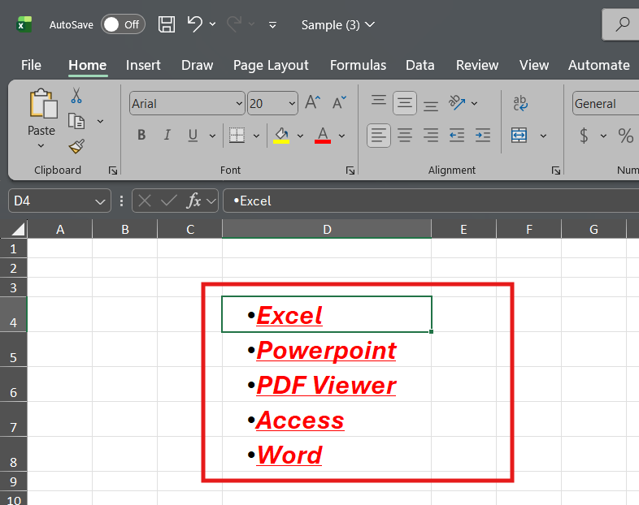Open the File menu
The image size is (639, 505).
point(31,65)
